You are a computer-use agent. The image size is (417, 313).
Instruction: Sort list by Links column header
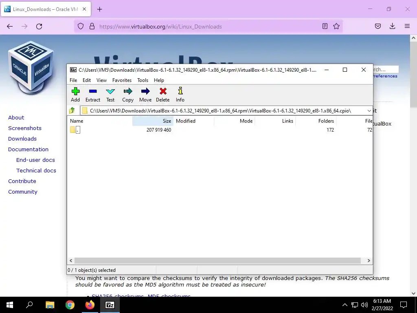click(x=275, y=121)
